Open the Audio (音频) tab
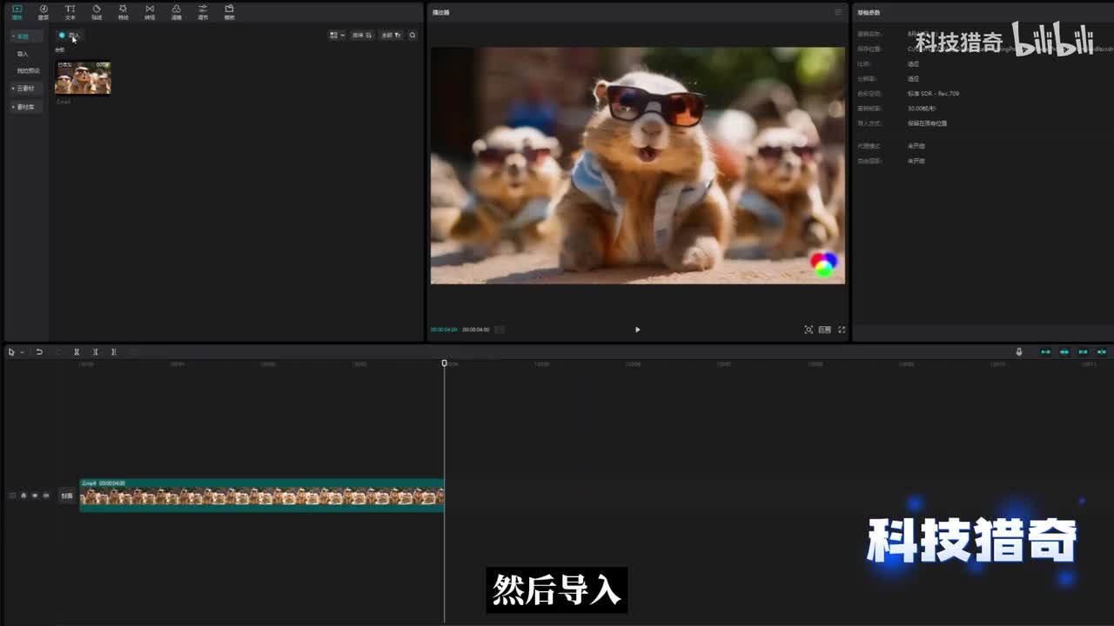The image size is (1114, 626). click(43, 11)
